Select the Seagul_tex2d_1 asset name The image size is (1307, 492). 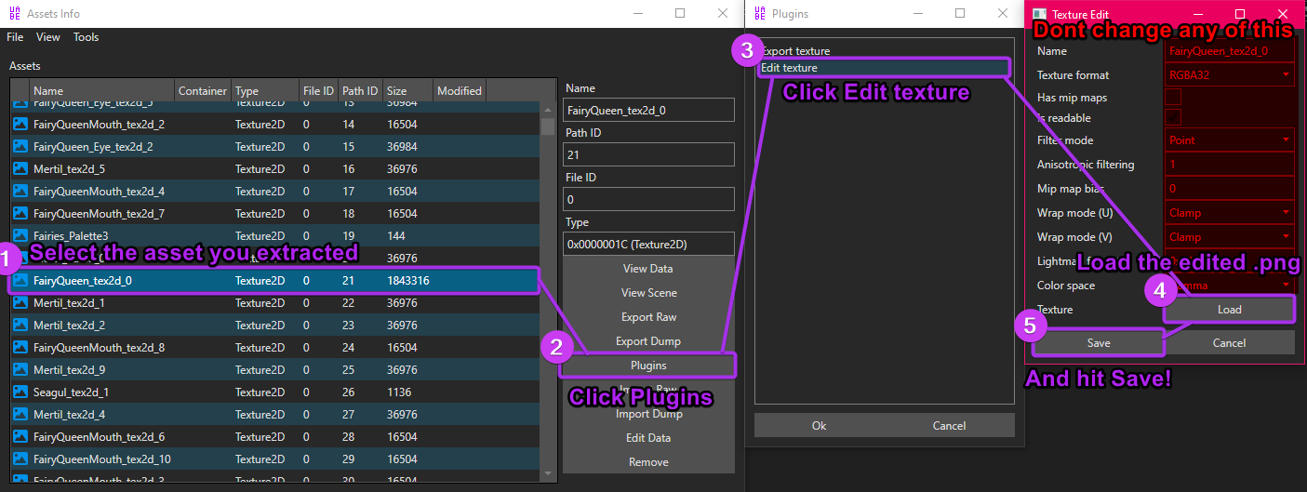point(71,392)
